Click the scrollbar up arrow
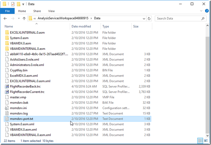 [x=207, y=26]
